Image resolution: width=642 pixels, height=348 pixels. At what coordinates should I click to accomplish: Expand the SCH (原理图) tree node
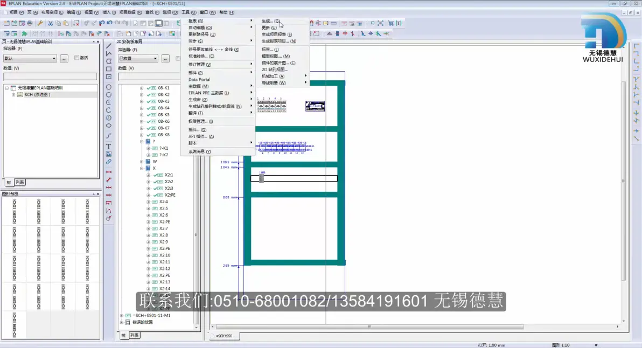[13, 95]
